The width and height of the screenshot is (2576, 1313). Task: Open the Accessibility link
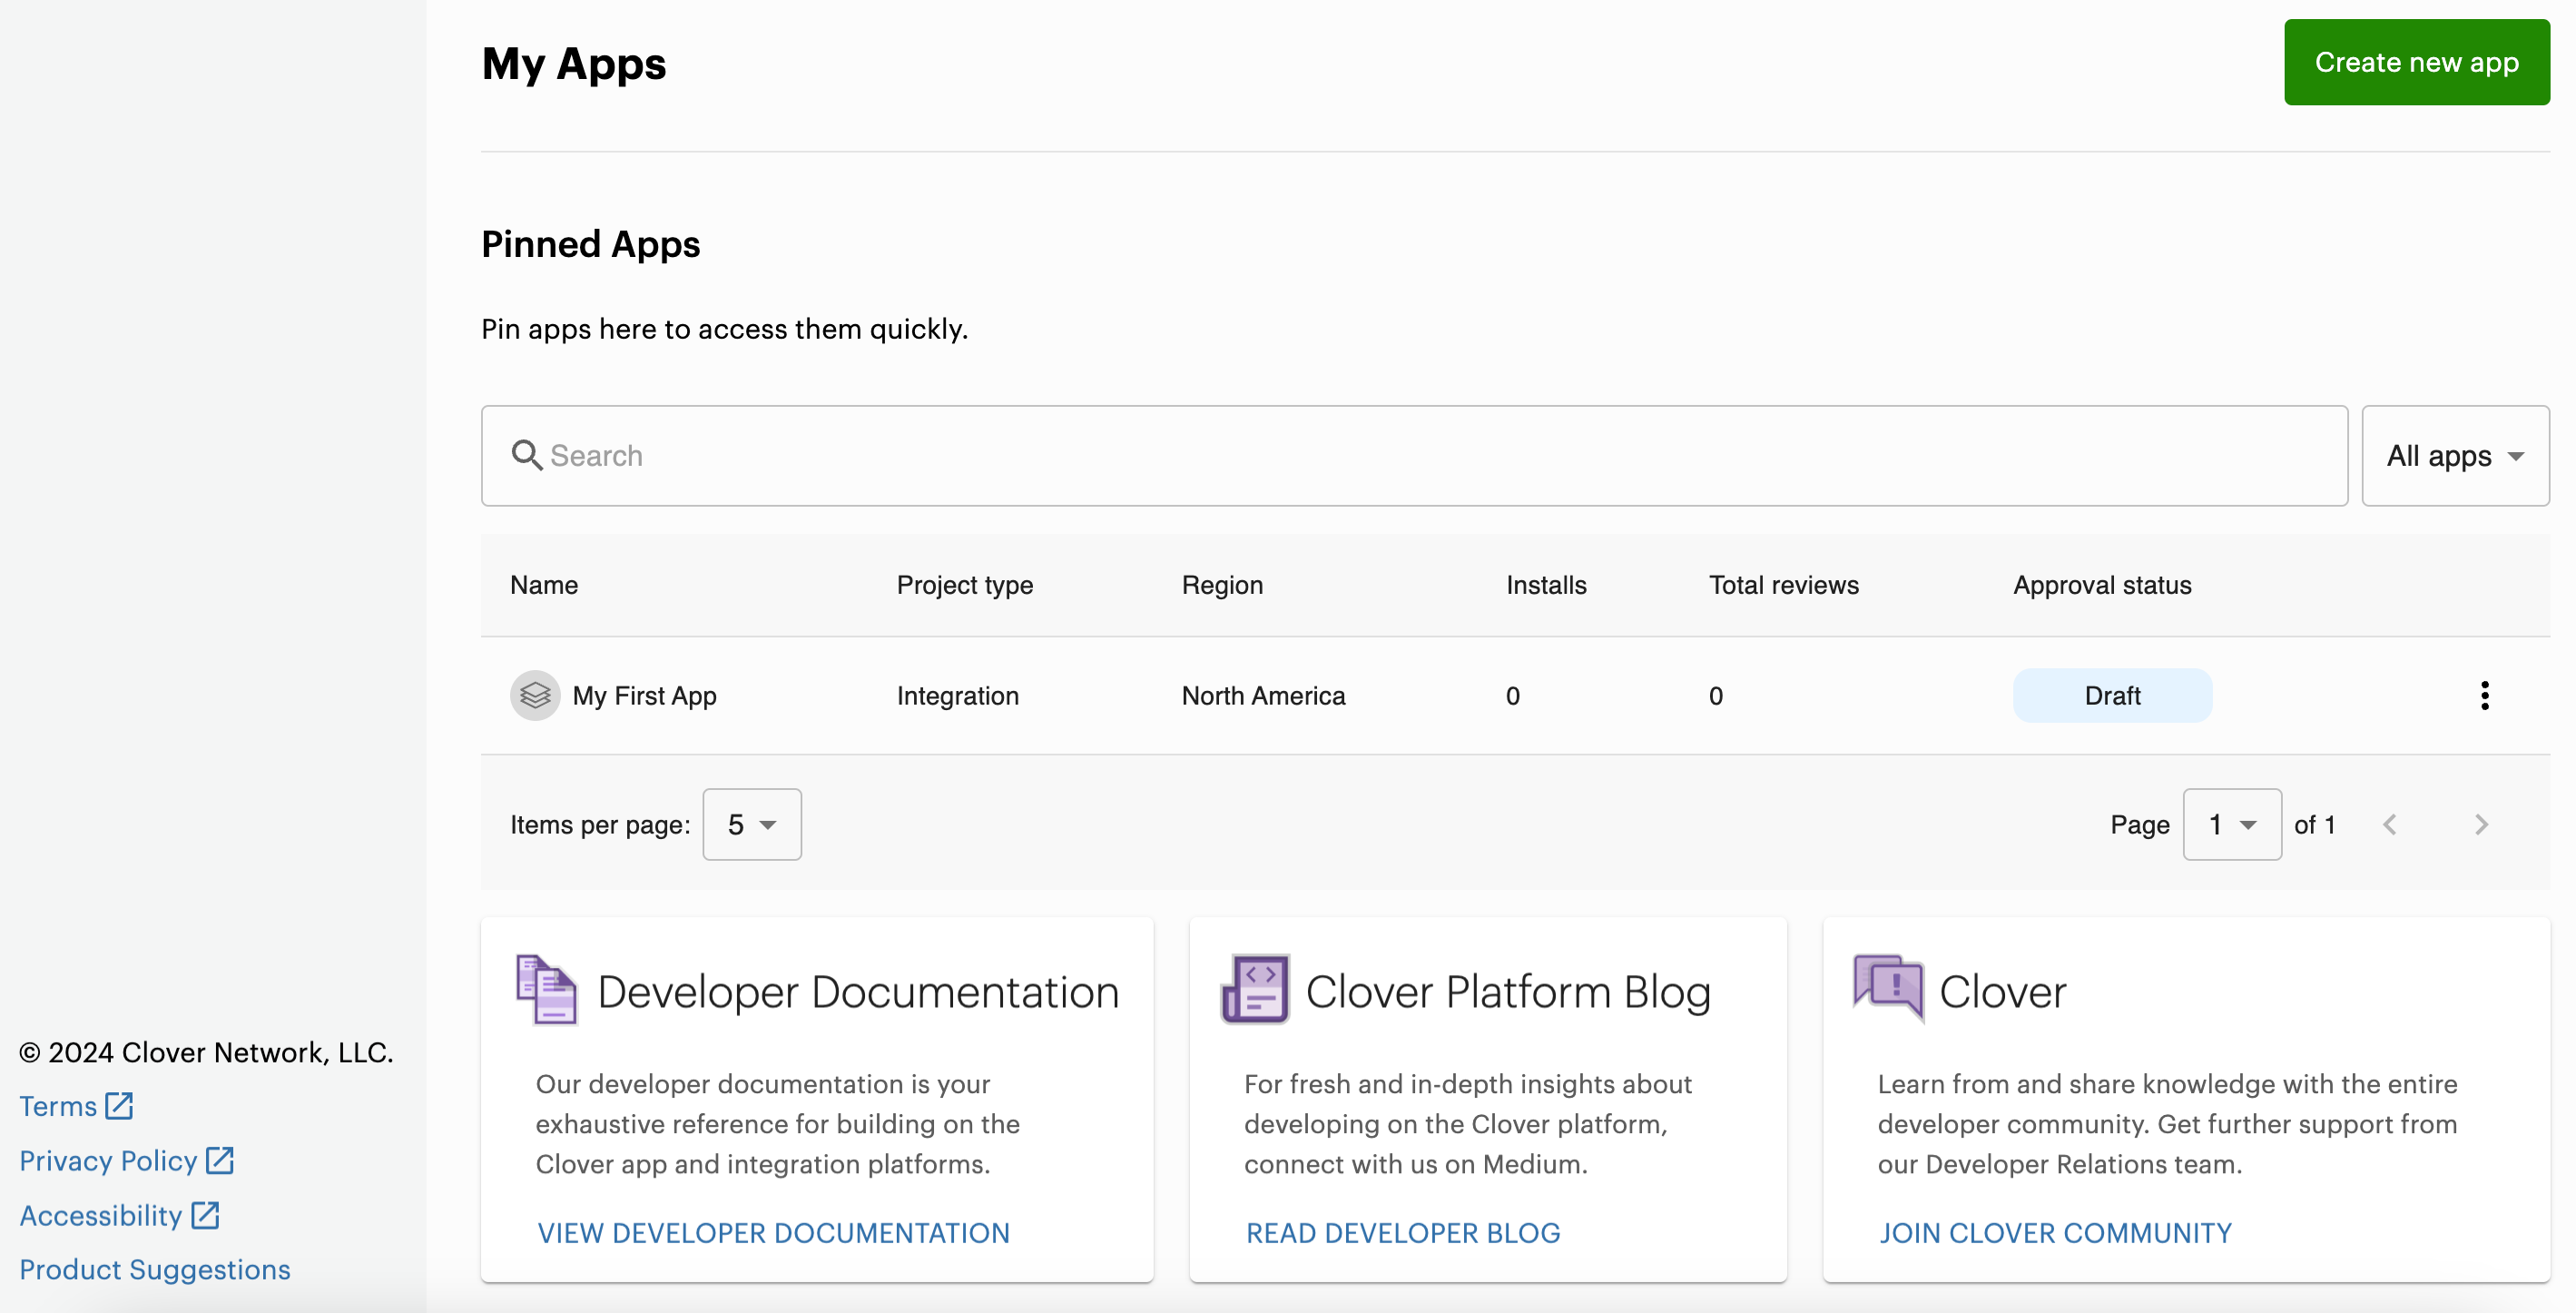point(101,1215)
